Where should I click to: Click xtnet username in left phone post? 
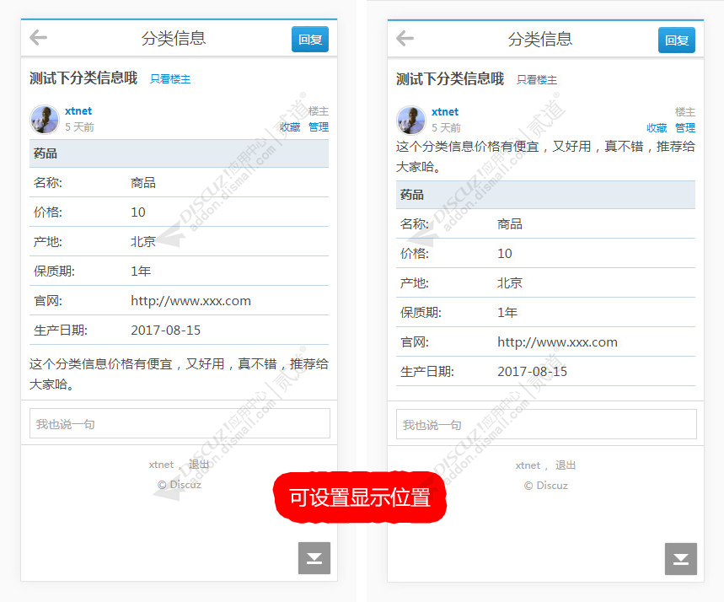pyautogui.click(x=78, y=111)
